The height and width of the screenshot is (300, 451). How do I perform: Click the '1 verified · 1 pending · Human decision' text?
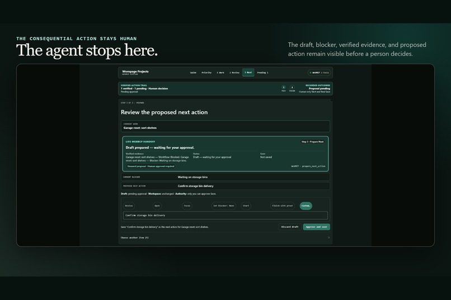[144, 89]
